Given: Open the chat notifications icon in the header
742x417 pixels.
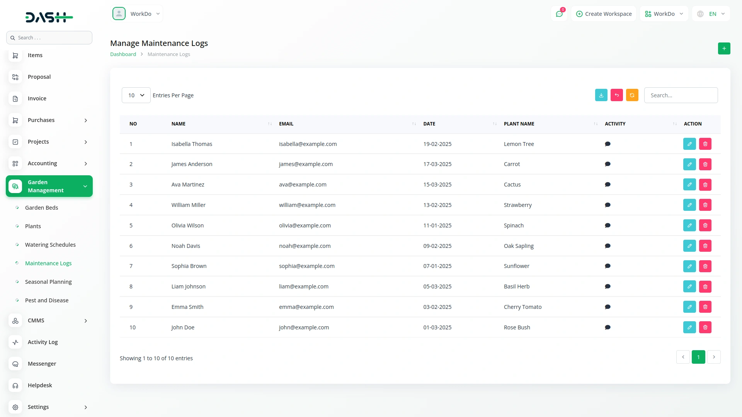Looking at the screenshot, I should click(x=559, y=14).
